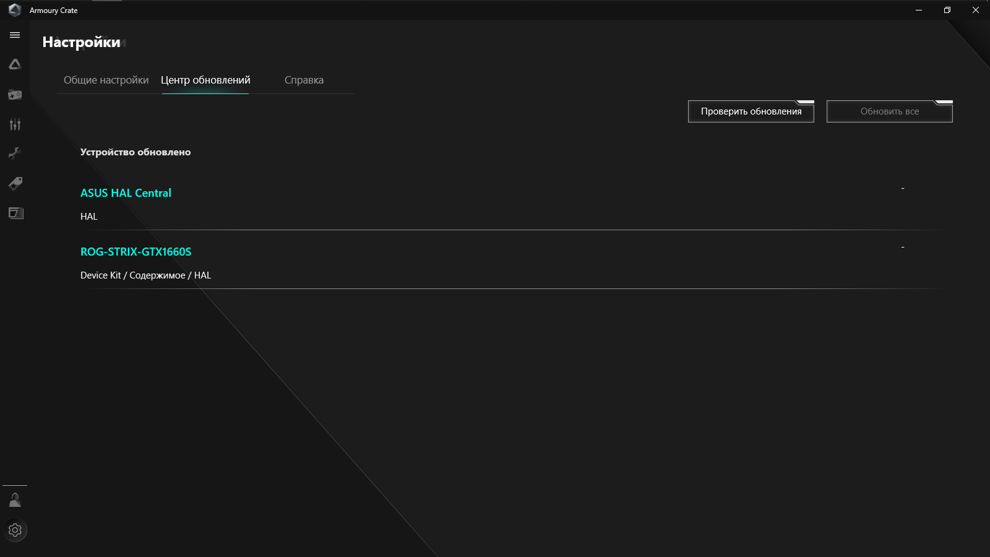The height and width of the screenshot is (557, 990).
Task: Click the Armoury Crate logo icon
Action: tap(15, 10)
